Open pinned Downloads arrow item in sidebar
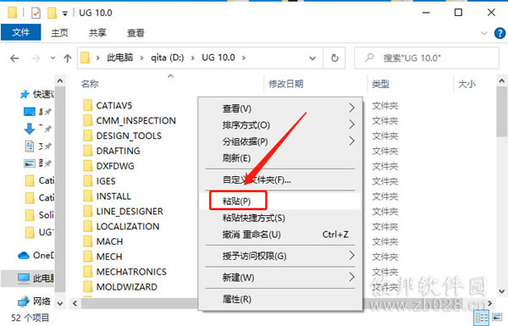Viewport: 508px width, 326px height. point(37,129)
